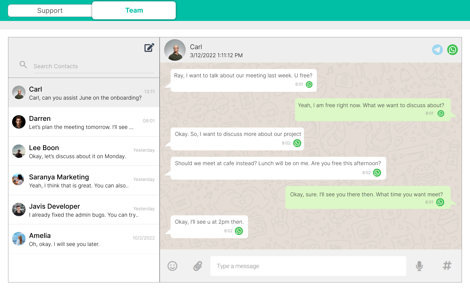
Task: Select the message 'Okay, I'll see u at 2pm then.'
Action: coord(209,227)
